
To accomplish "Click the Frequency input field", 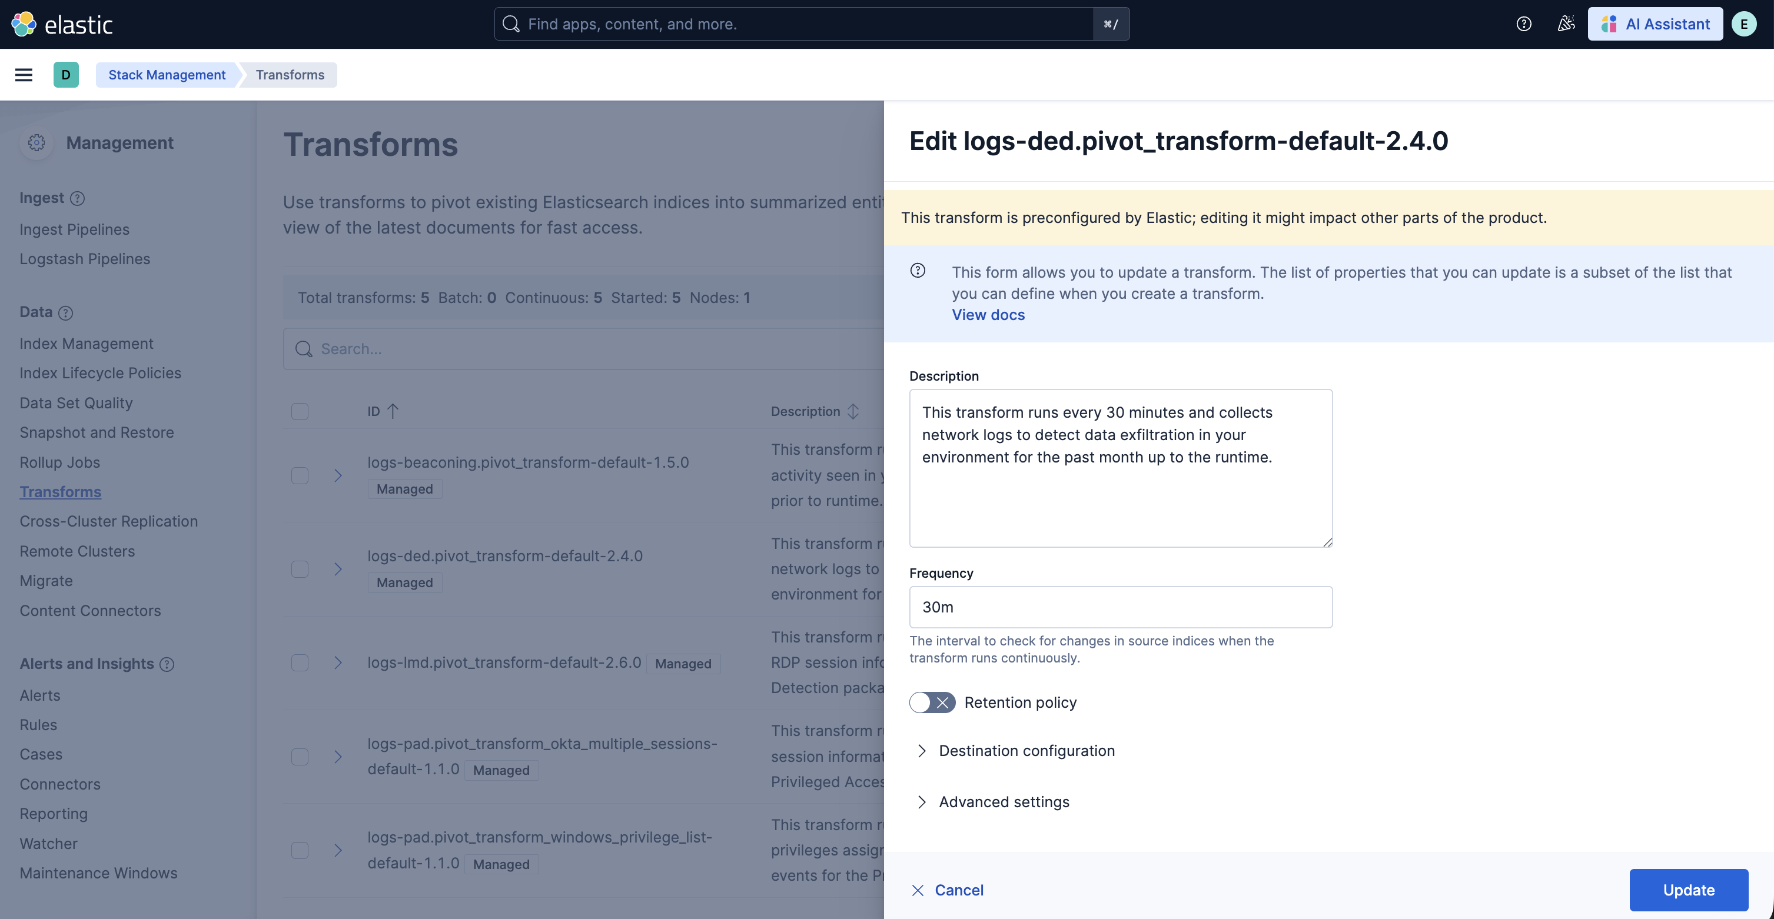I will click(1121, 607).
